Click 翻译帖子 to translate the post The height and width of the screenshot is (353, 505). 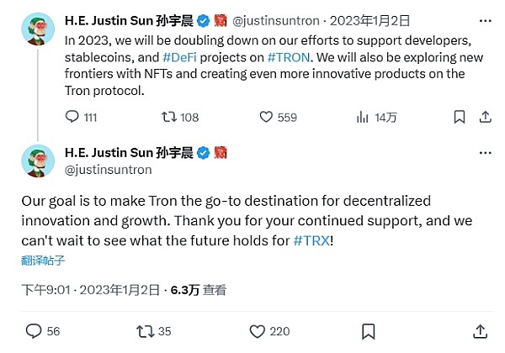tap(46, 260)
